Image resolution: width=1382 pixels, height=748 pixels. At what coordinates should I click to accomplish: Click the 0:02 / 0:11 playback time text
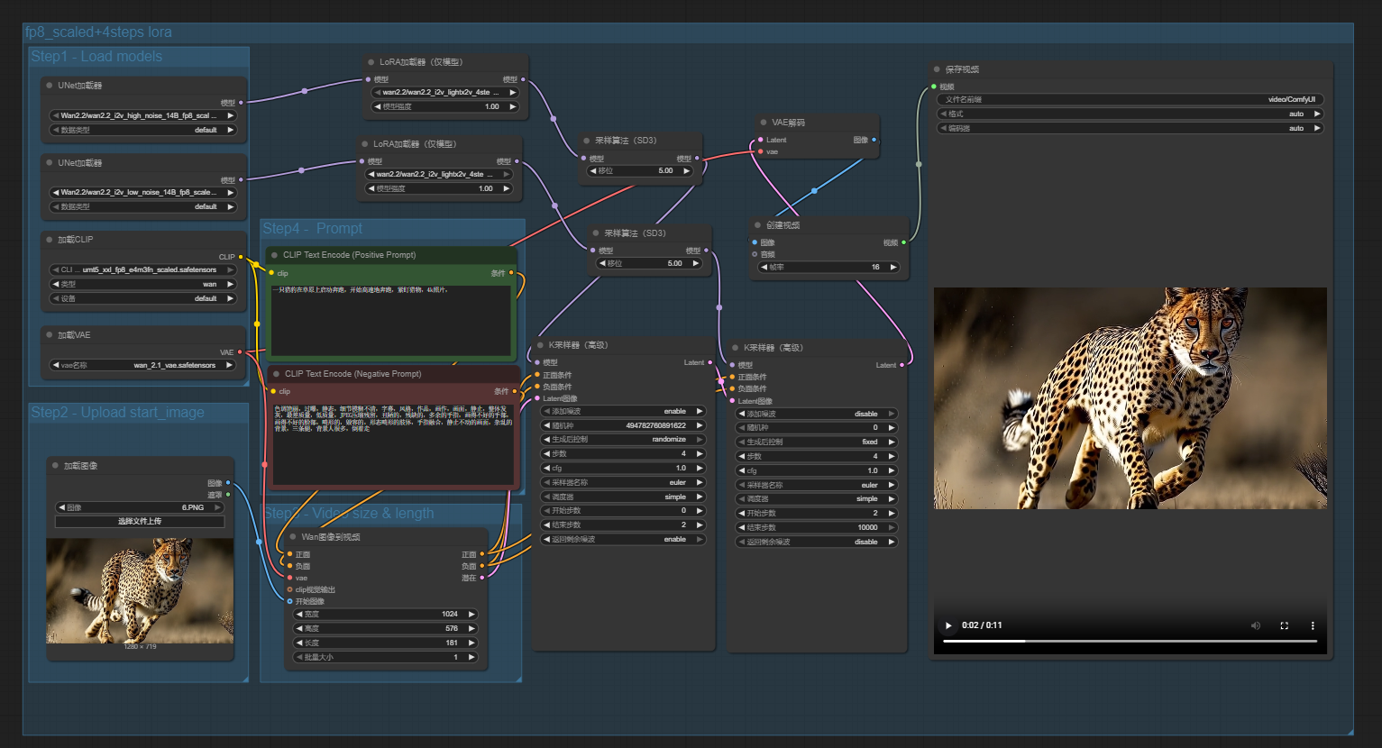pos(982,625)
